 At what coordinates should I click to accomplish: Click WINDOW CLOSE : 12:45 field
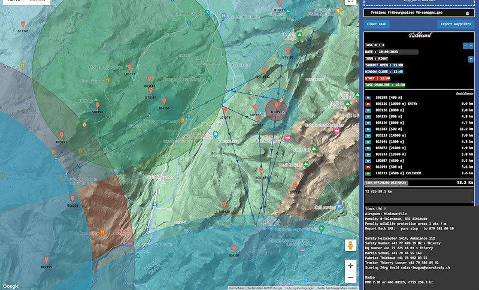click(x=384, y=72)
